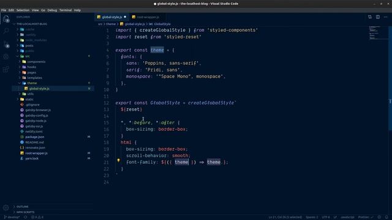Open the Edit menu
Image resolution: width=392 pixels, height=220 pixels.
click(11, 10)
